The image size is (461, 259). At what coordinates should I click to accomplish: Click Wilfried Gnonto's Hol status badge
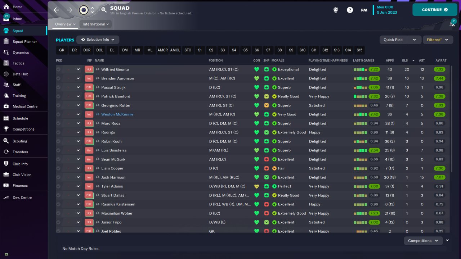tap(89, 69)
